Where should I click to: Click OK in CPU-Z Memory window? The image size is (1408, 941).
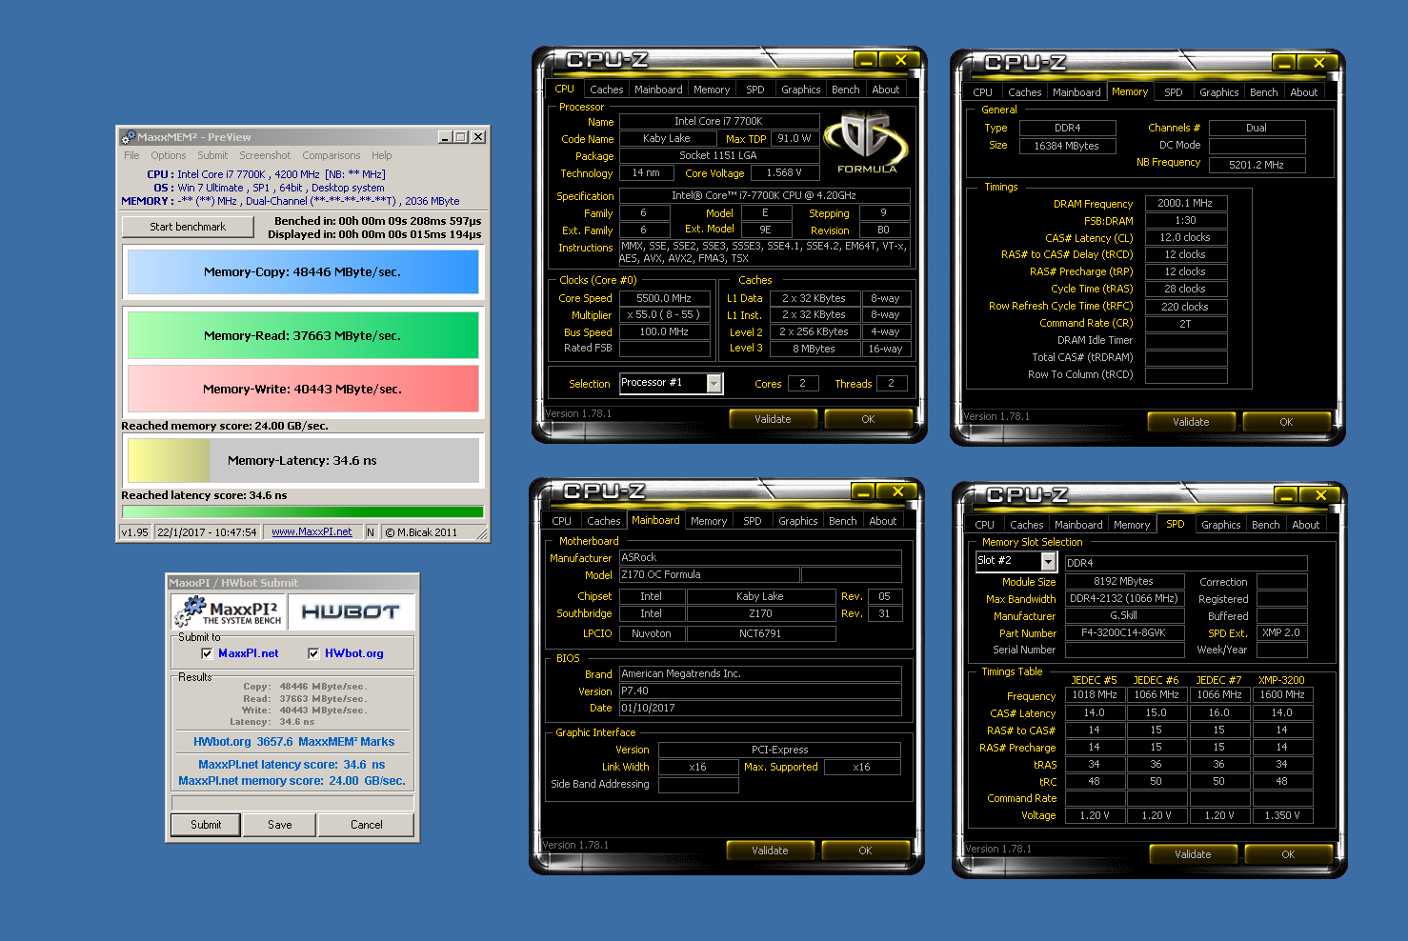click(x=1286, y=422)
